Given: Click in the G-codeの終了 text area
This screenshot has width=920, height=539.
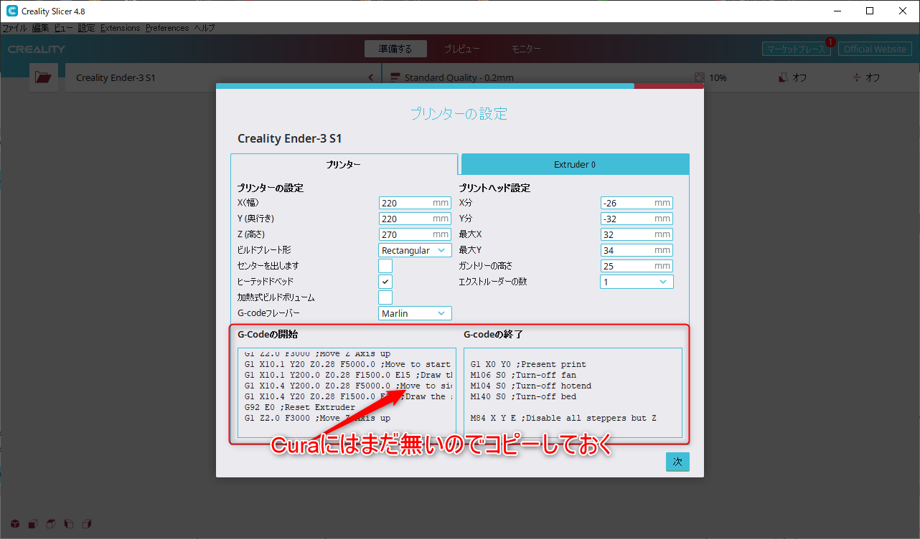Looking at the screenshot, I should coord(573,393).
